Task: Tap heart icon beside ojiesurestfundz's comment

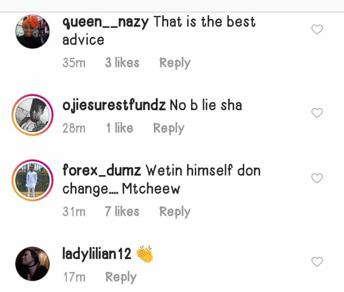Action: (317, 113)
